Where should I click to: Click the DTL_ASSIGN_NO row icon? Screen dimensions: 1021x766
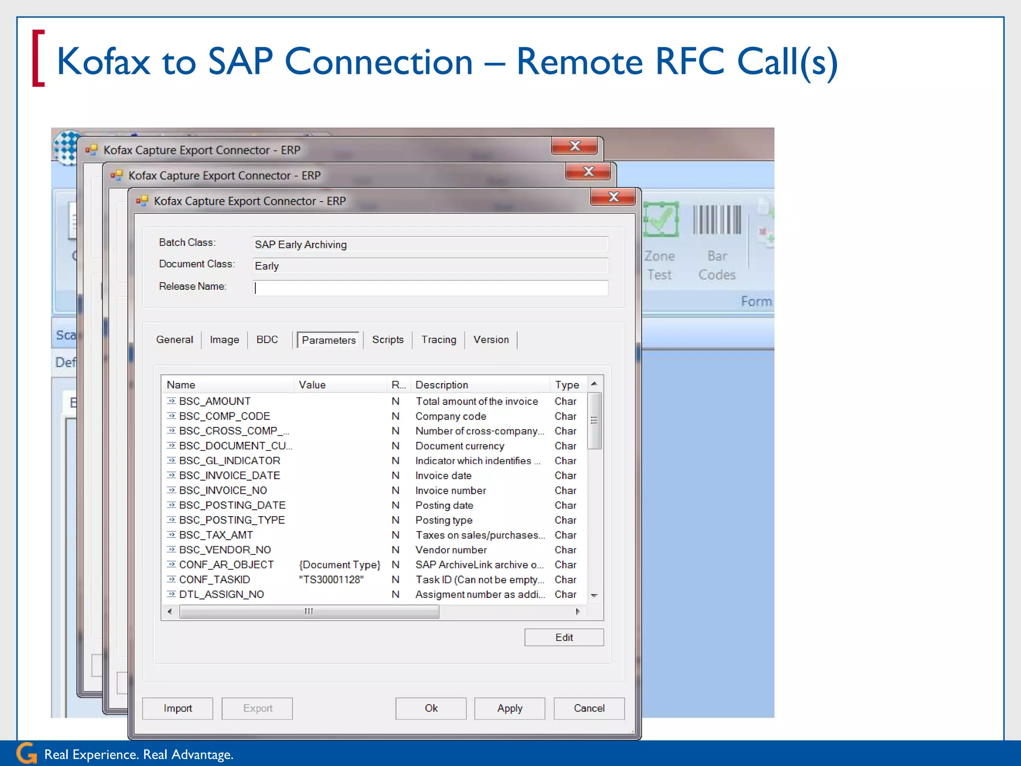[x=171, y=594]
